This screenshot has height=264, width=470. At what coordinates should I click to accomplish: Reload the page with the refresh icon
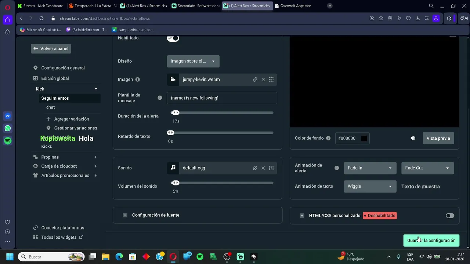pos(41,18)
